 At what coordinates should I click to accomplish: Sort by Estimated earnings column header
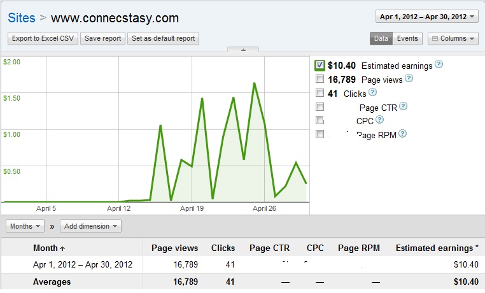437,248
